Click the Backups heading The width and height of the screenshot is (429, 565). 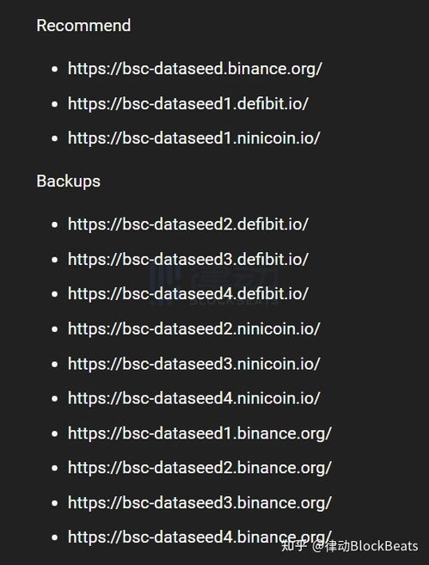pyautogui.click(x=69, y=181)
